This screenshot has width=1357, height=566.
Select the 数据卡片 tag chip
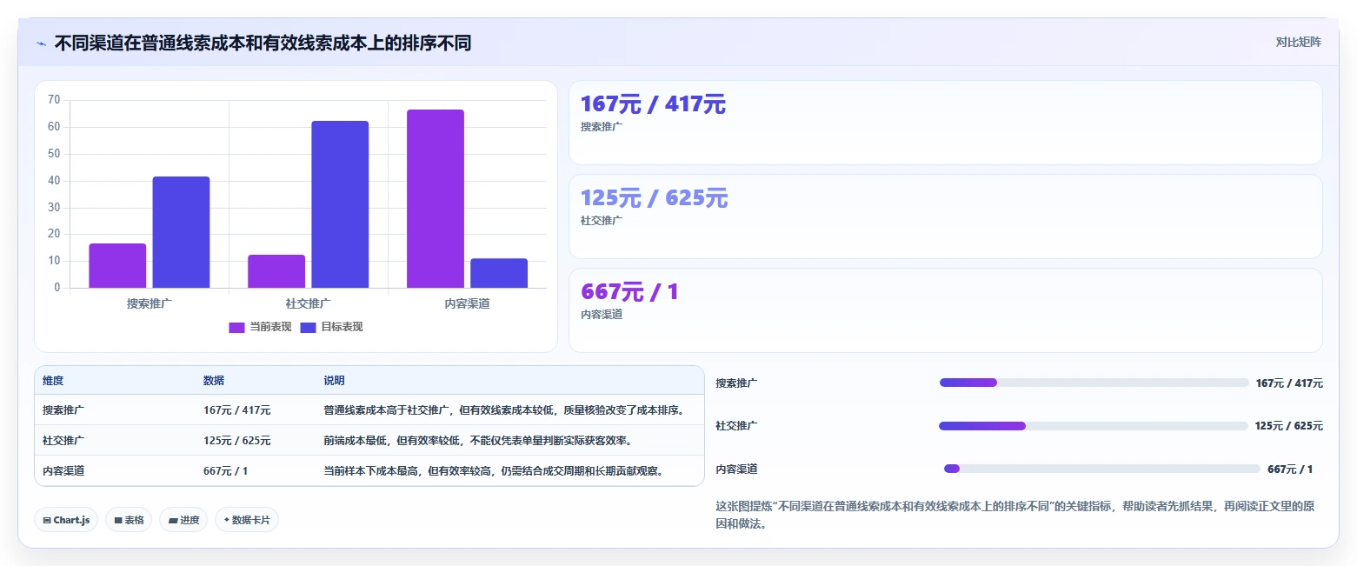(247, 520)
